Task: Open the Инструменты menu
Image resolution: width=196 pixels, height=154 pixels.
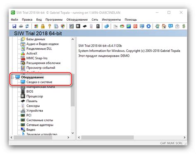Action: (x=111, y=19)
